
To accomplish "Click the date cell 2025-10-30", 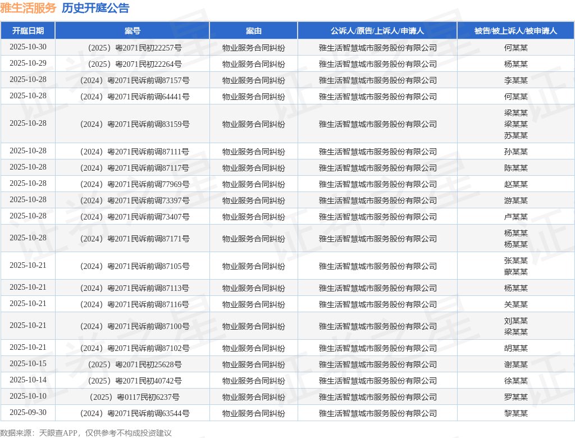I will tap(28, 47).
